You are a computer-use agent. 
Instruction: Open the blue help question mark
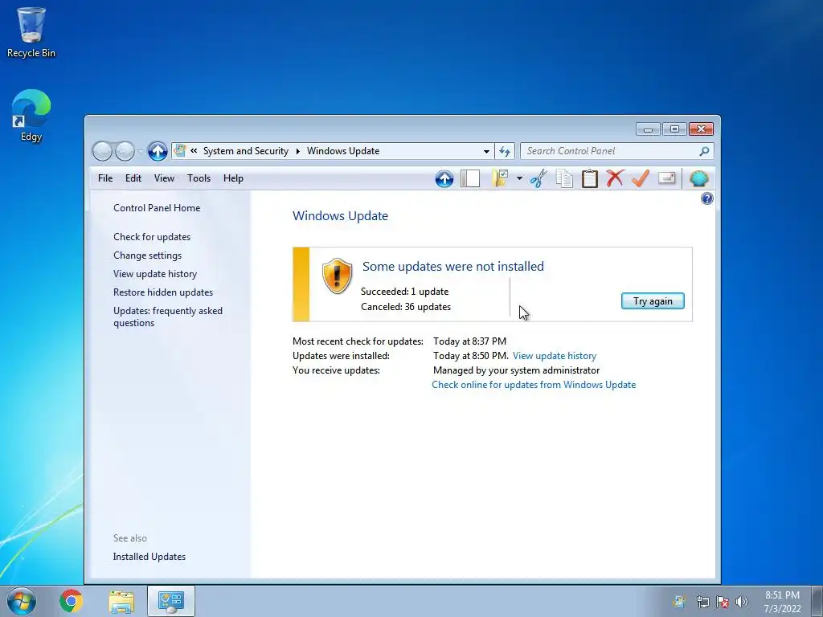coord(707,198)
